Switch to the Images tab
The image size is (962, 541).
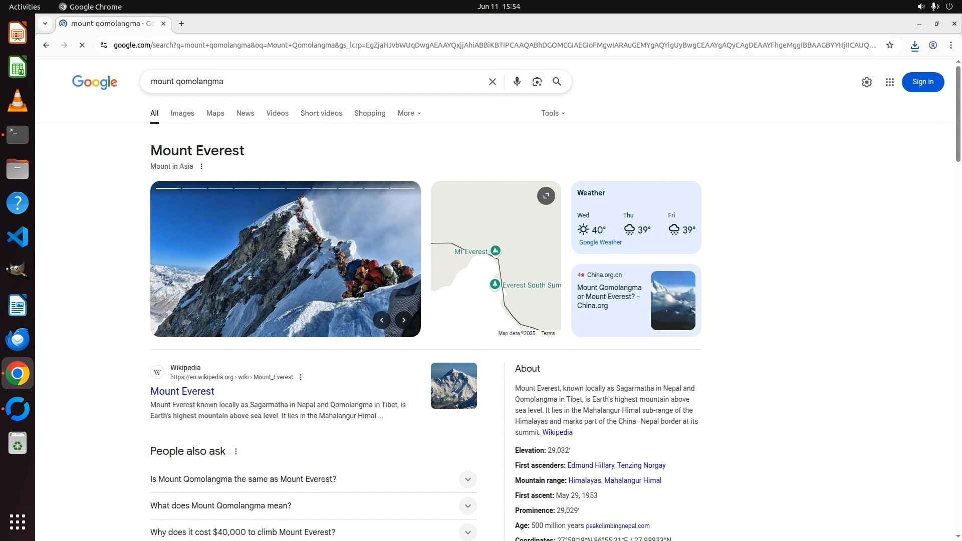coord(182,113)
